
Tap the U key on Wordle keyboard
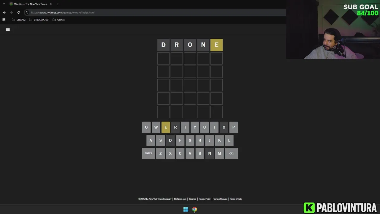pos(204,127)
